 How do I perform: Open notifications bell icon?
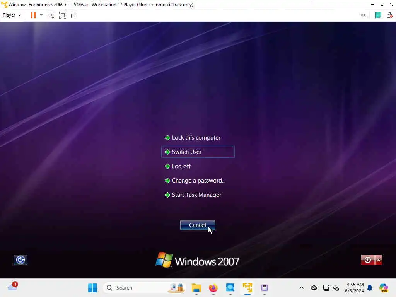pos(370,288)
